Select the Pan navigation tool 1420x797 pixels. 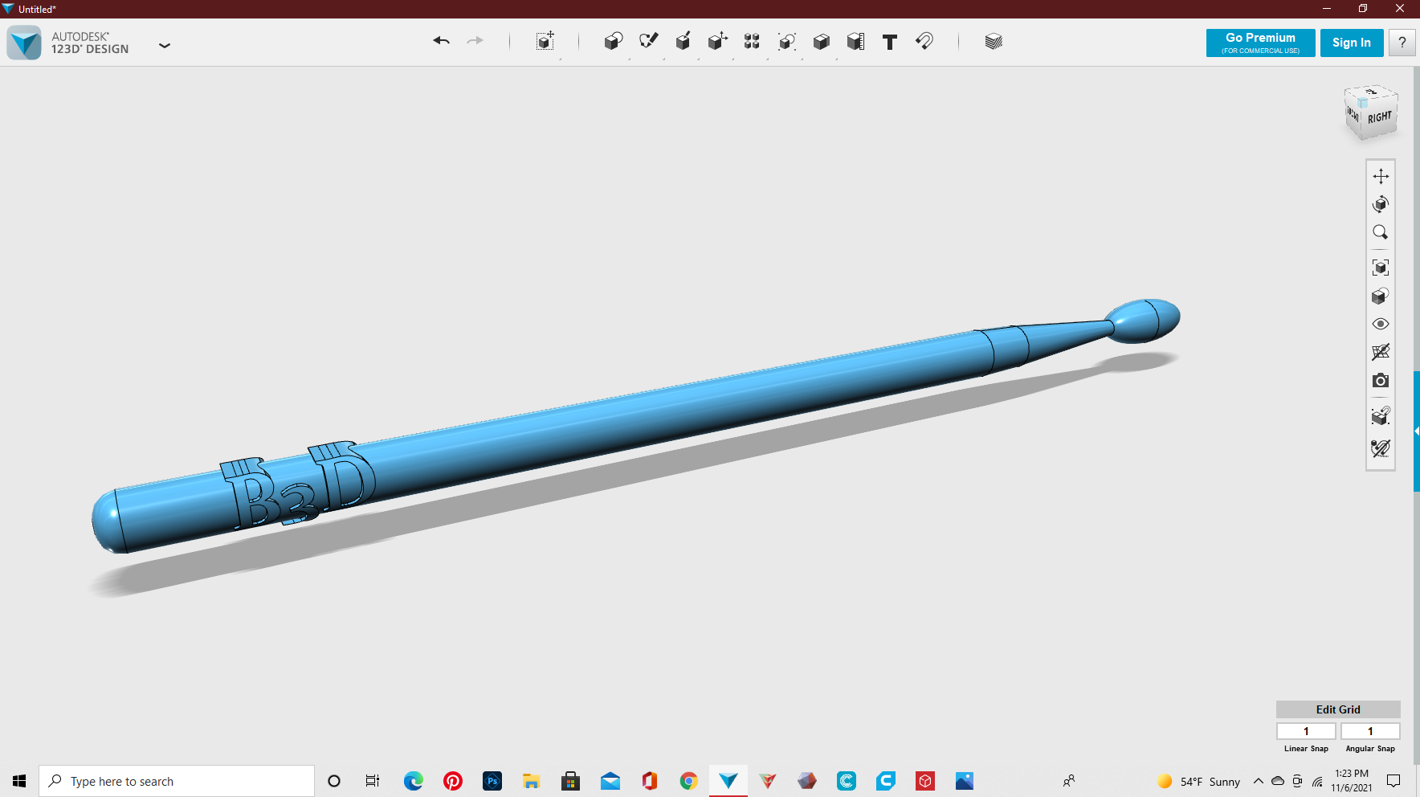pos(1381,176)
